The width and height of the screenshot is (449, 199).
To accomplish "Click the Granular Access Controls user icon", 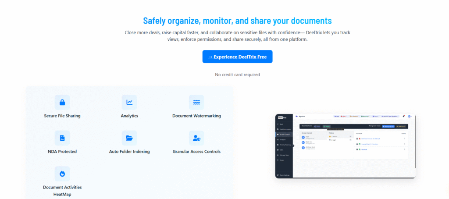I will coord(196,138).
